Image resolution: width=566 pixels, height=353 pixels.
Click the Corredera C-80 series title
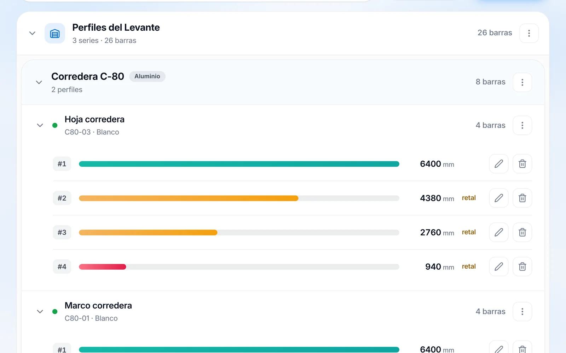tap(88, 76)
